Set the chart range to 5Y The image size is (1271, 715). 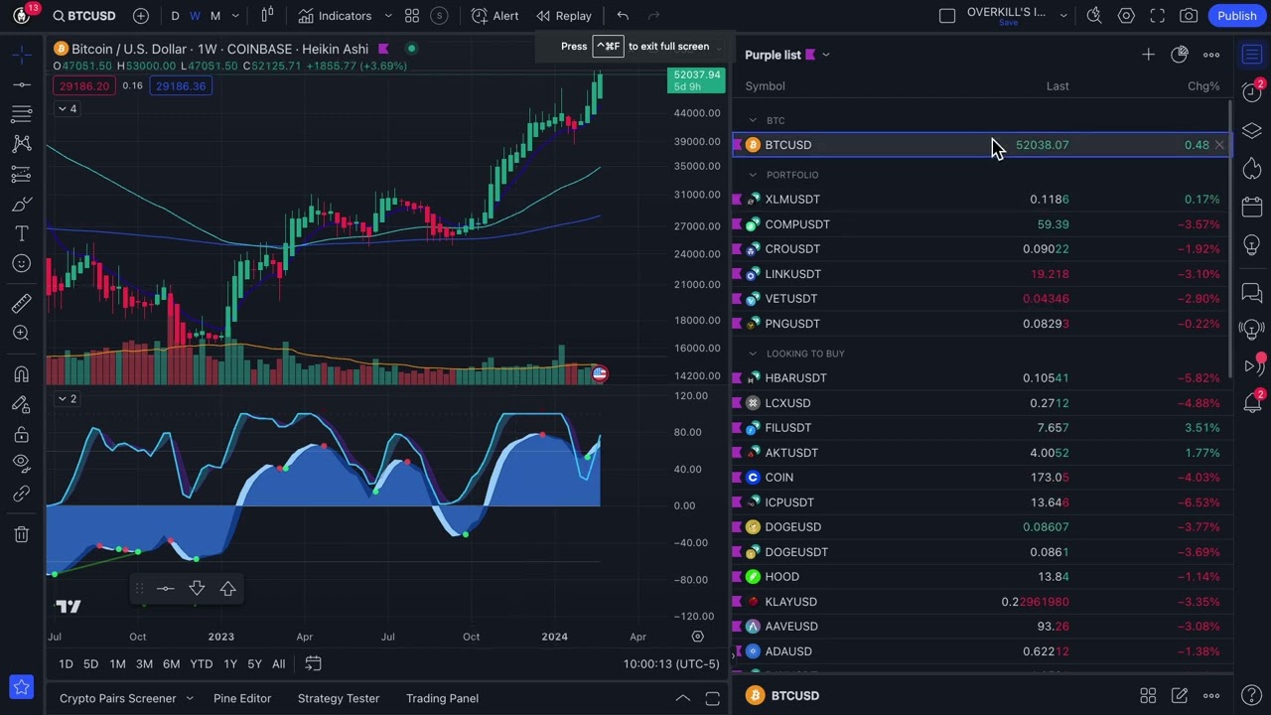tap(254, 663)
